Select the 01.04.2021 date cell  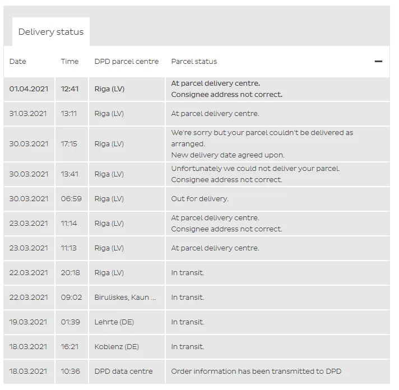(29, 89)
